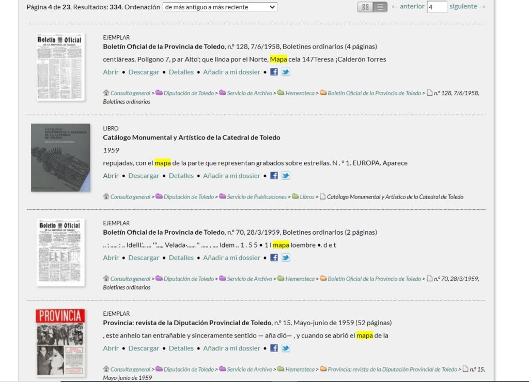Image resolution: width=529 pixels, height=382 pixels.
Task: Click Detalles for Catálogo Monumental
Action: [181, 175]
